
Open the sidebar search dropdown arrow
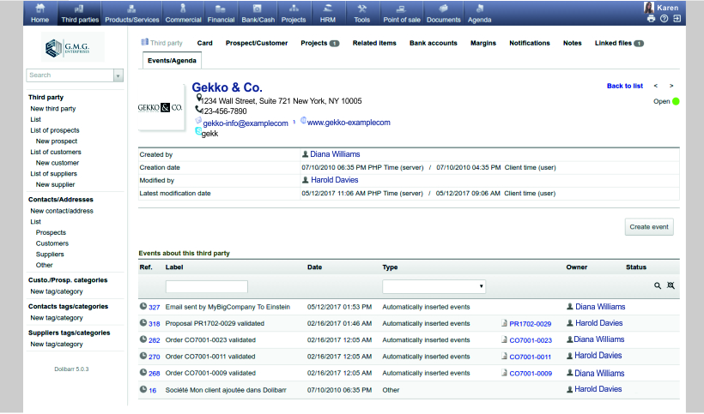pos(118,75)
